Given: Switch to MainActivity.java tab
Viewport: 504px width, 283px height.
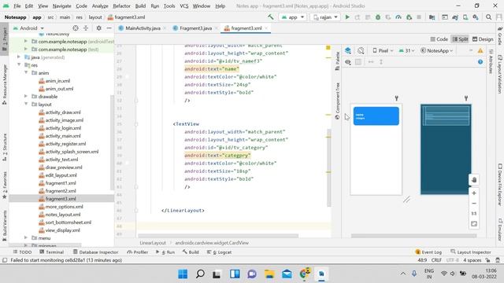Looking at the screenshot, I should [x=143, y=28].
